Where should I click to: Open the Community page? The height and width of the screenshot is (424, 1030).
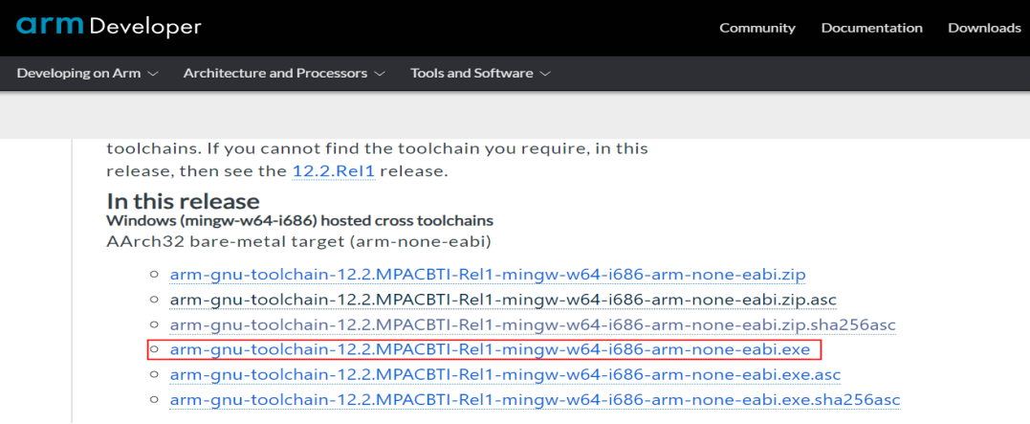(757, 28)
